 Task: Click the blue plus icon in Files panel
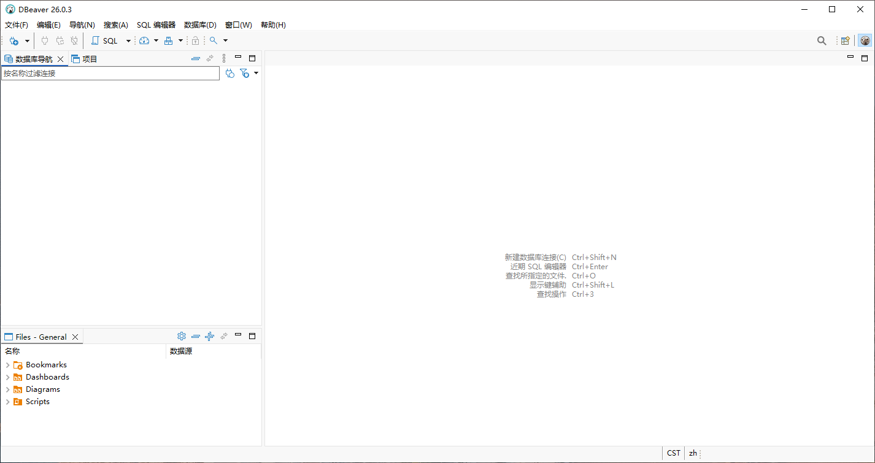point(209,336)
